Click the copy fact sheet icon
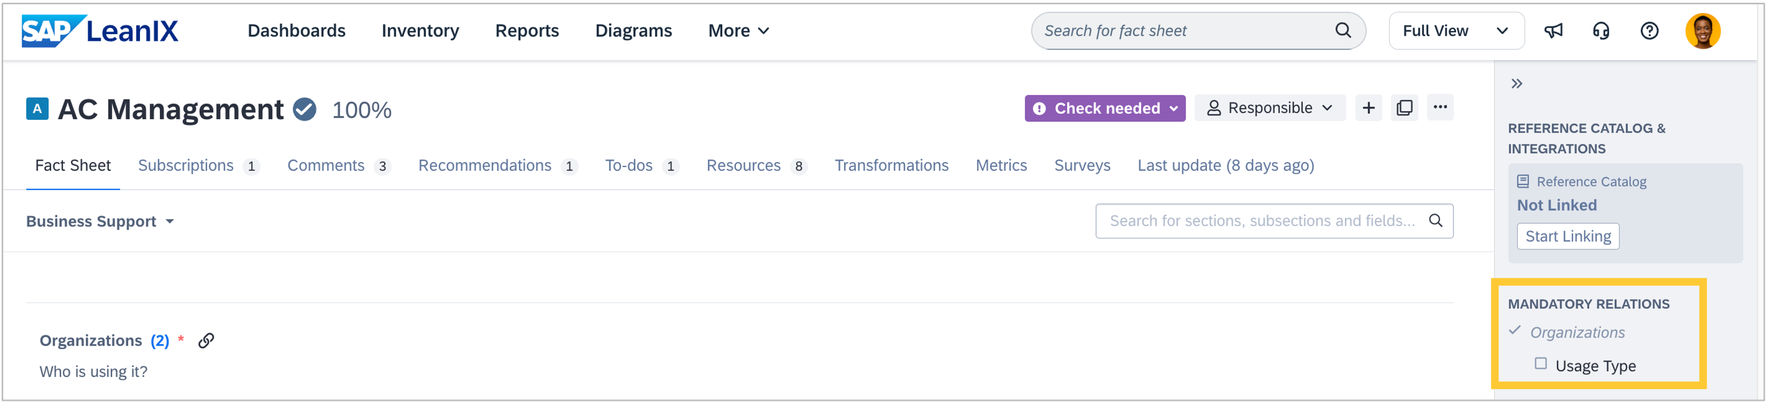1767x402 pixels. [x=1404, y=108]
